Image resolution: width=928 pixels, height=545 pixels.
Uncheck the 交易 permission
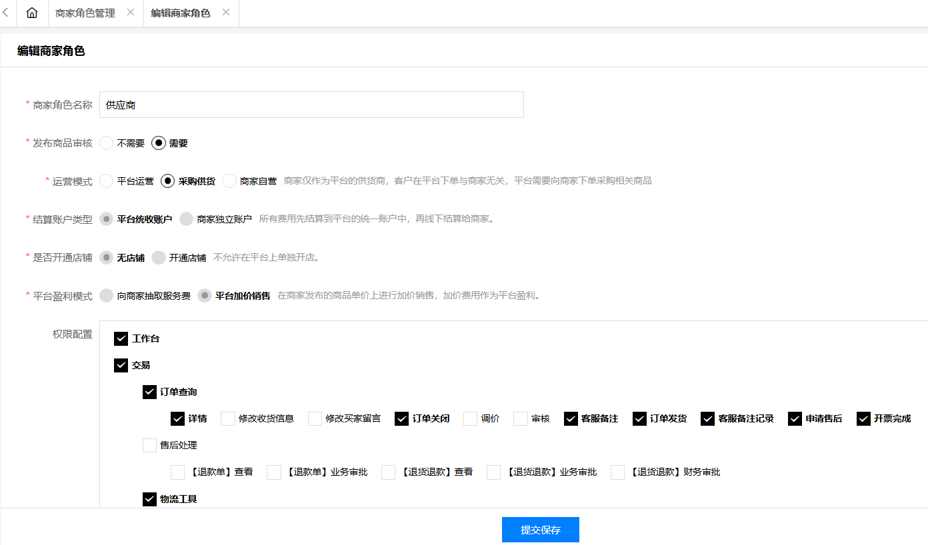click(x=121, y=366)
